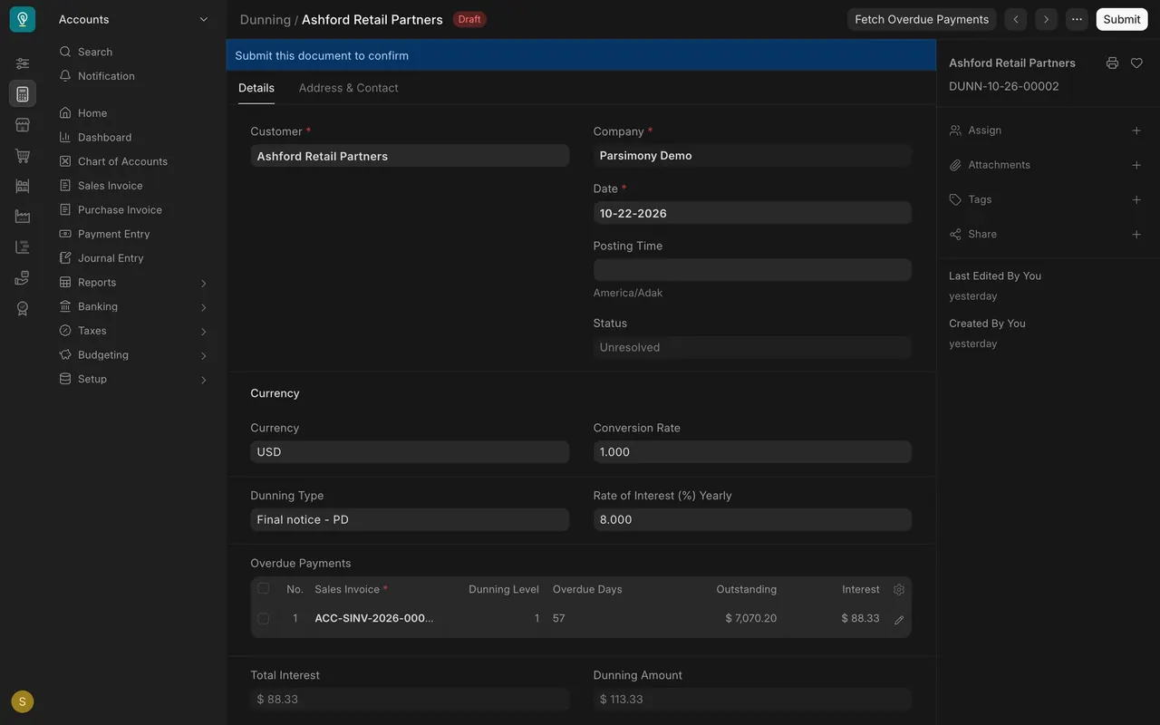Screen dimensions: 1160x725
Task: Open the shopping cart icon in left rail
Action: [x=23, y=156]
